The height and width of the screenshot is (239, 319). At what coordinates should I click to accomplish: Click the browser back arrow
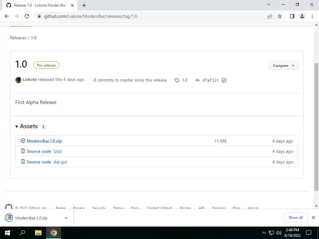tap(7, 16)
